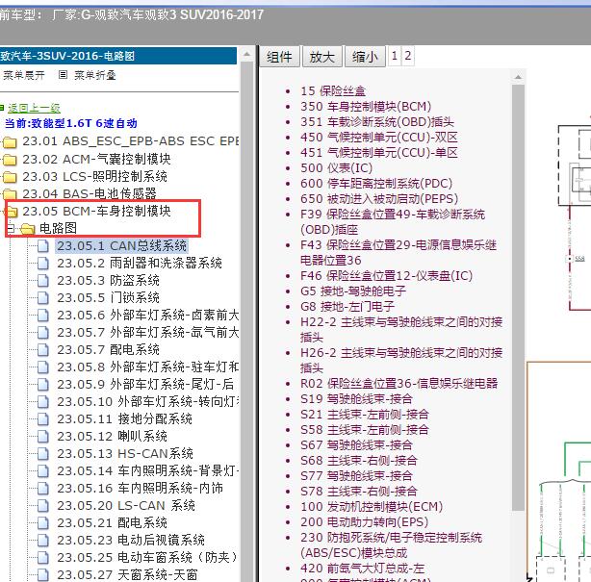Viewport: 591px width, 582px height.
Task: Select 23.05.6 卤素前大灯 document icon
Action: (43, 316)
